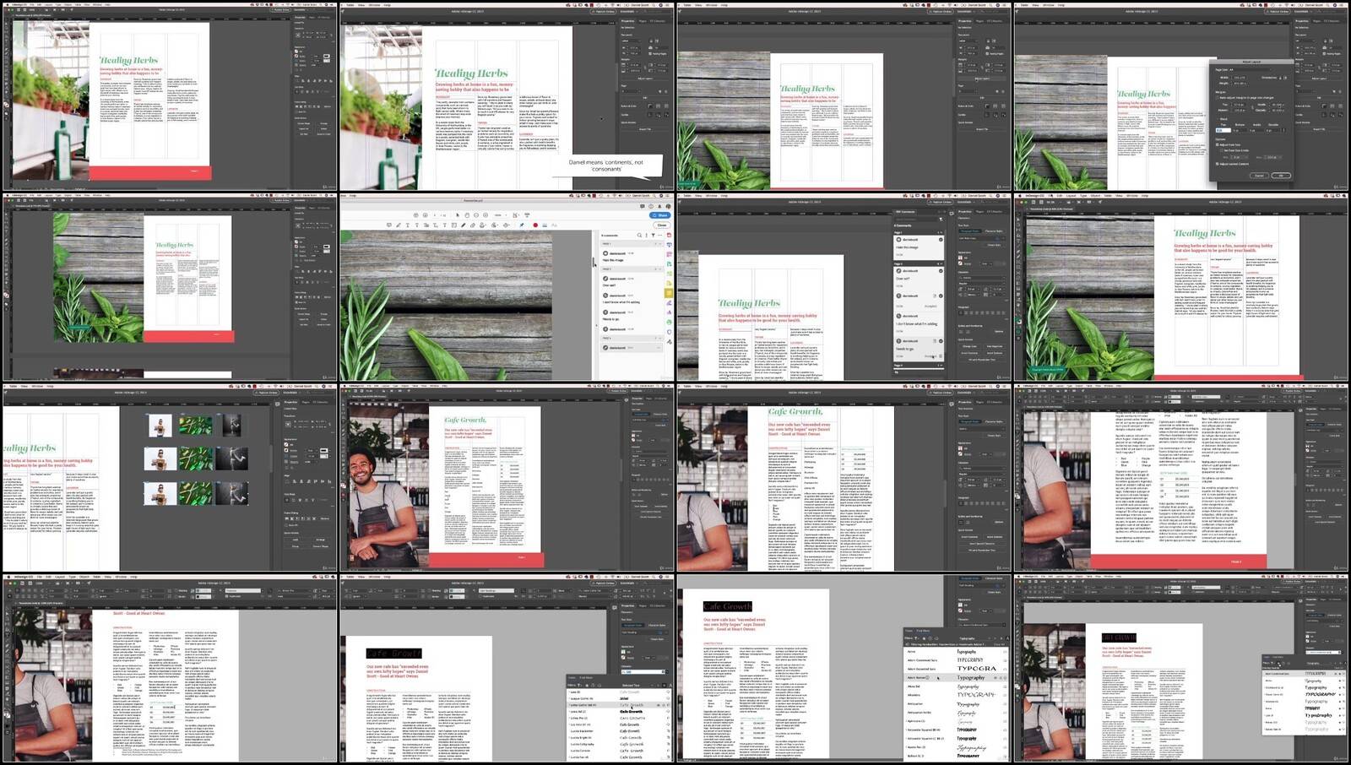Toggle the Adjust Font Size checkbox
Viewport: 1351px width, 765px height.
tap(1217, 144)
